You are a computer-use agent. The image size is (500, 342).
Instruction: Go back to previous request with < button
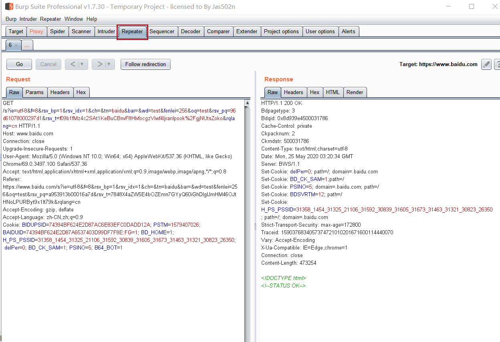(72, 64)
